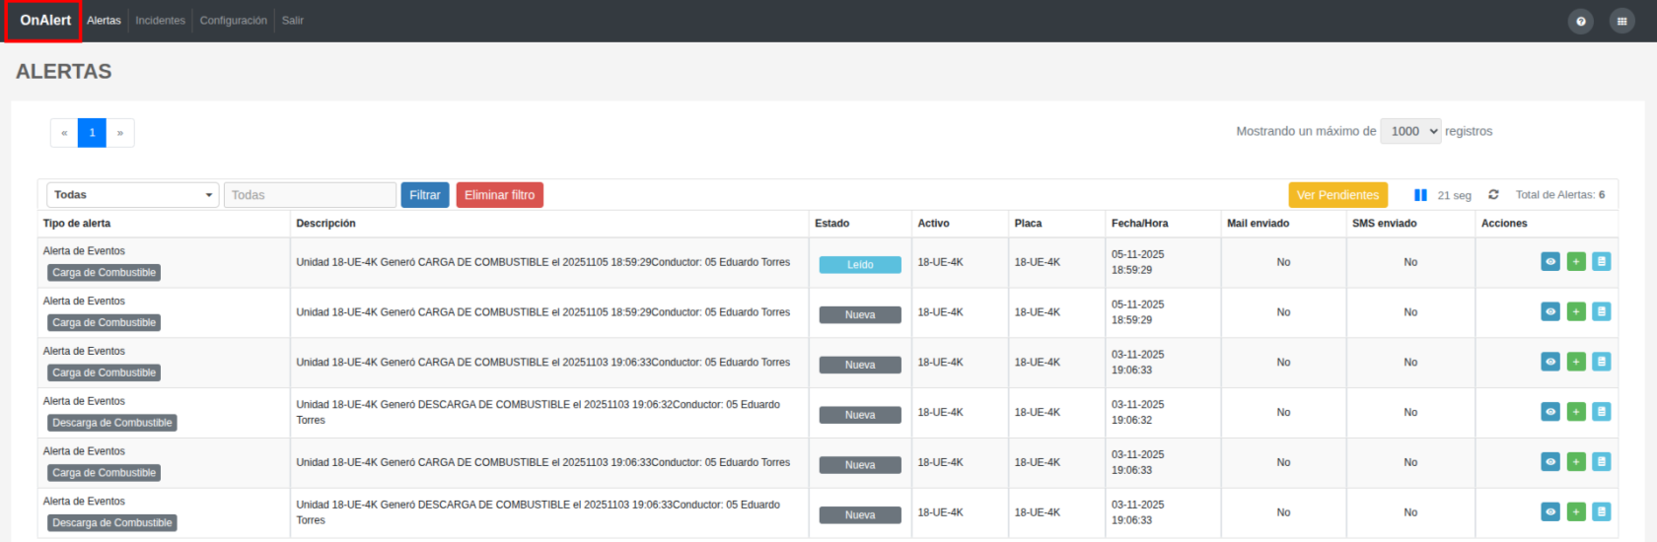The height and width of the screenshot is (542, 1657).
Task: Click the Filtrar button
Action: tap(425, 195)
